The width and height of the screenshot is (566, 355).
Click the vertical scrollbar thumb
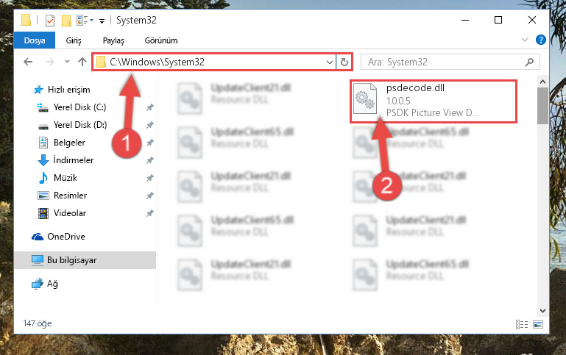point(542,106)
